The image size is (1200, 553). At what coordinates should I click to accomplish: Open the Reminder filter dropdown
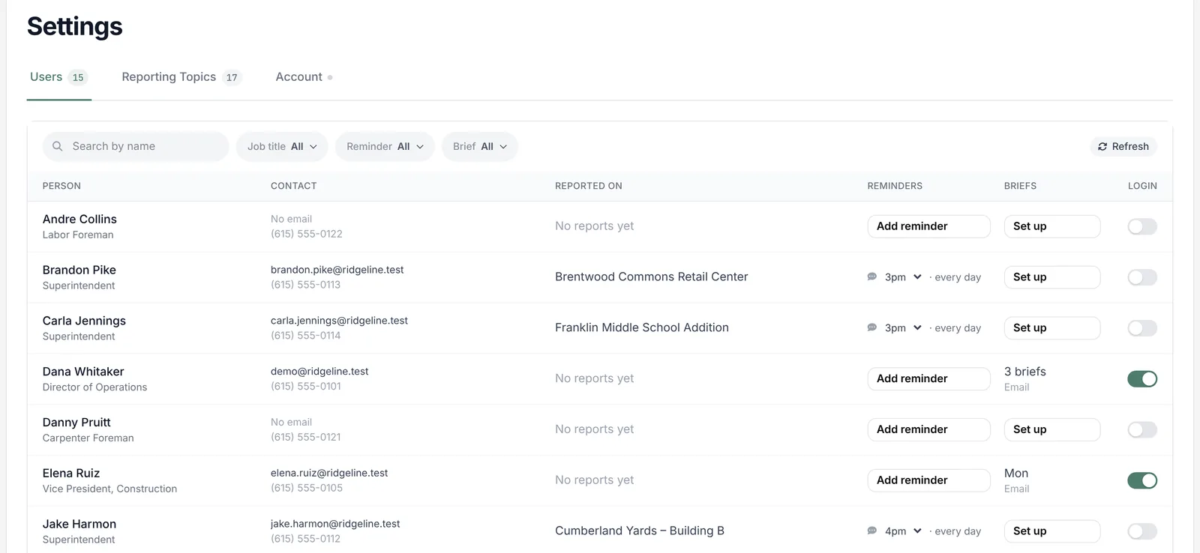pyautogui.click(x=385, y=147)
